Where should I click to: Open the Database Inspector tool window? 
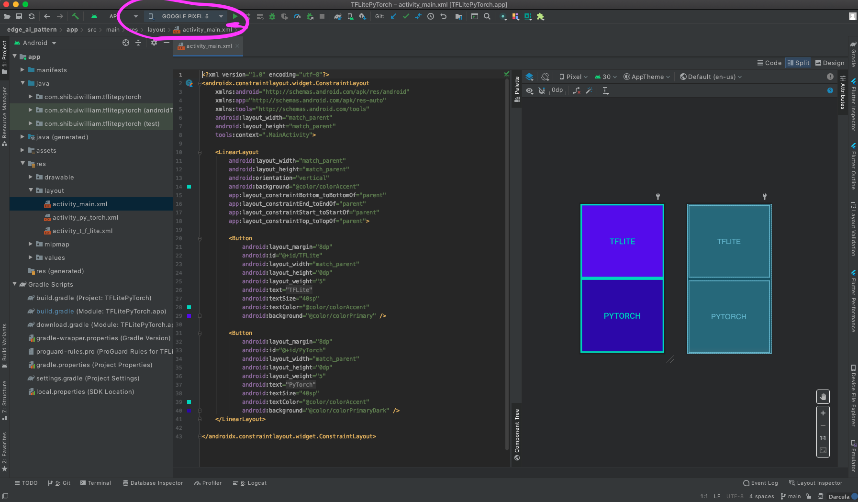point(153,483)
